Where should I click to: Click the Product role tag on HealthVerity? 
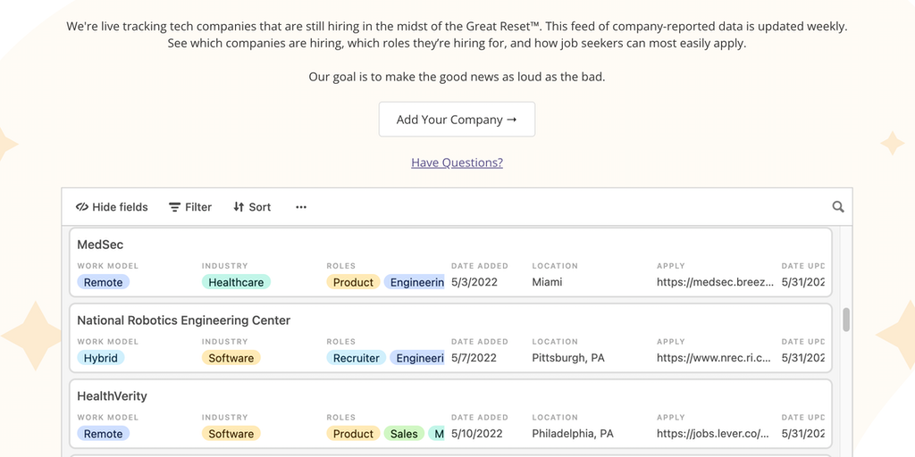tap(353, 434)
